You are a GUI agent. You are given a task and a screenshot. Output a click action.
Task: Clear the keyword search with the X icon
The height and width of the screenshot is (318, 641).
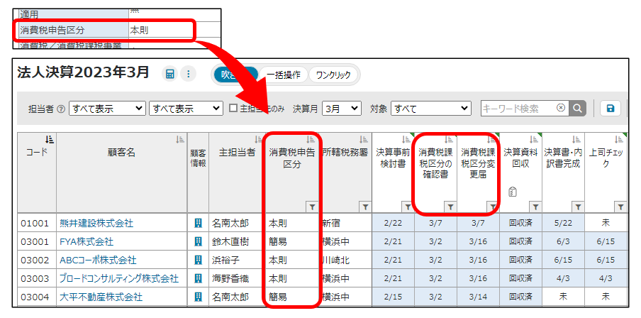561,109
